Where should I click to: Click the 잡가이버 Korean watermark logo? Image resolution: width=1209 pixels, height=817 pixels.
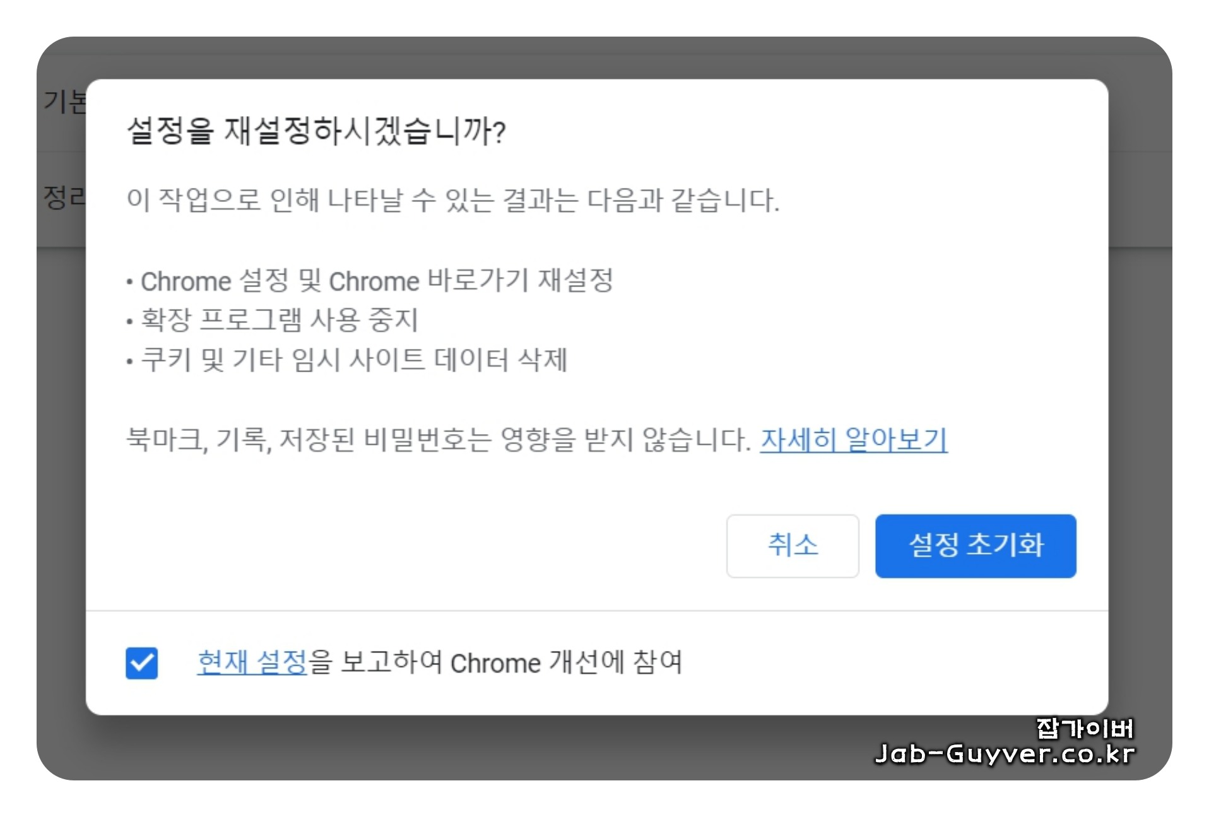1085,729
